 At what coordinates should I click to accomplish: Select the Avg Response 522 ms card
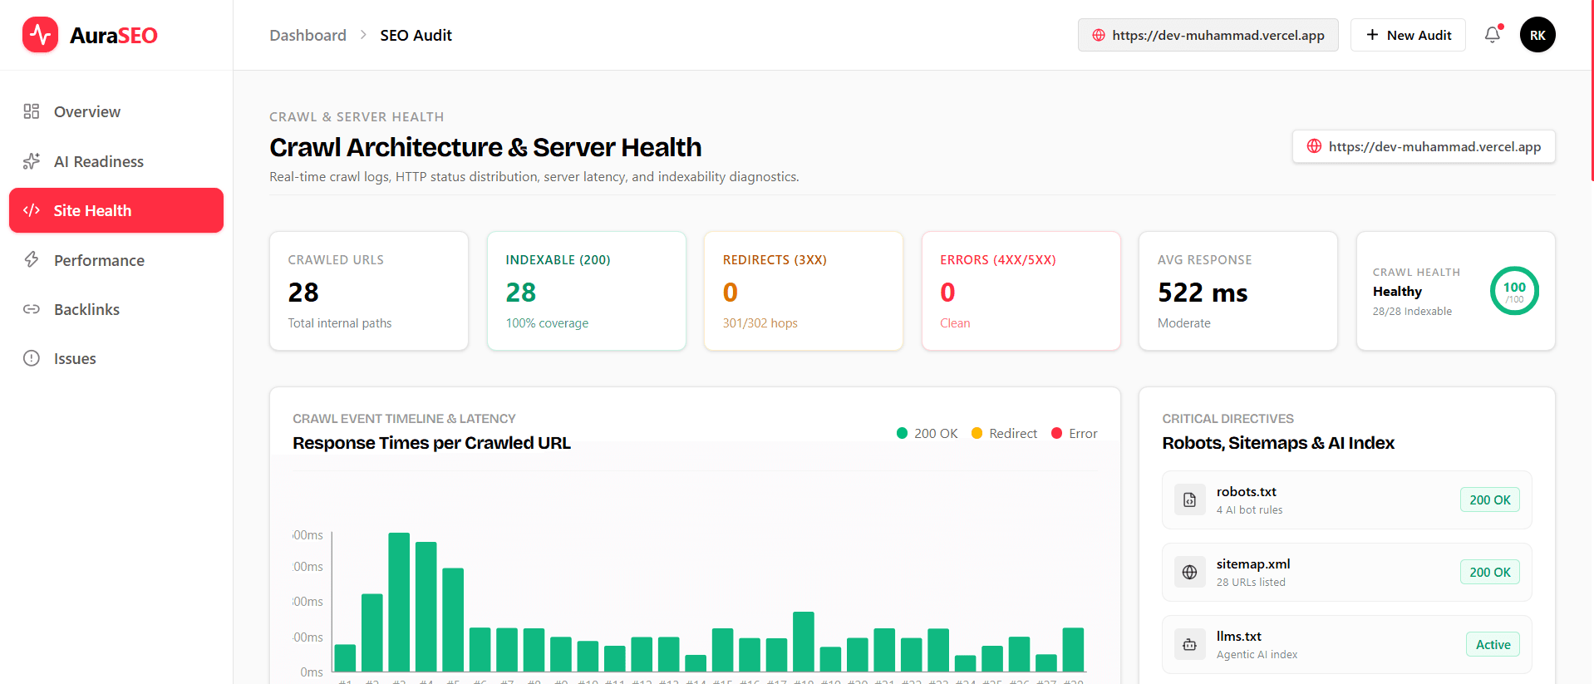pos(1238,291)
